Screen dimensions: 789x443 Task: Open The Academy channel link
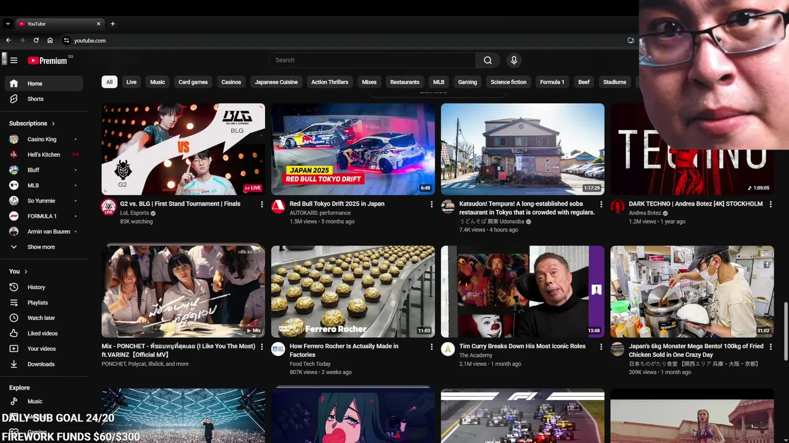(x=476, y=355)
